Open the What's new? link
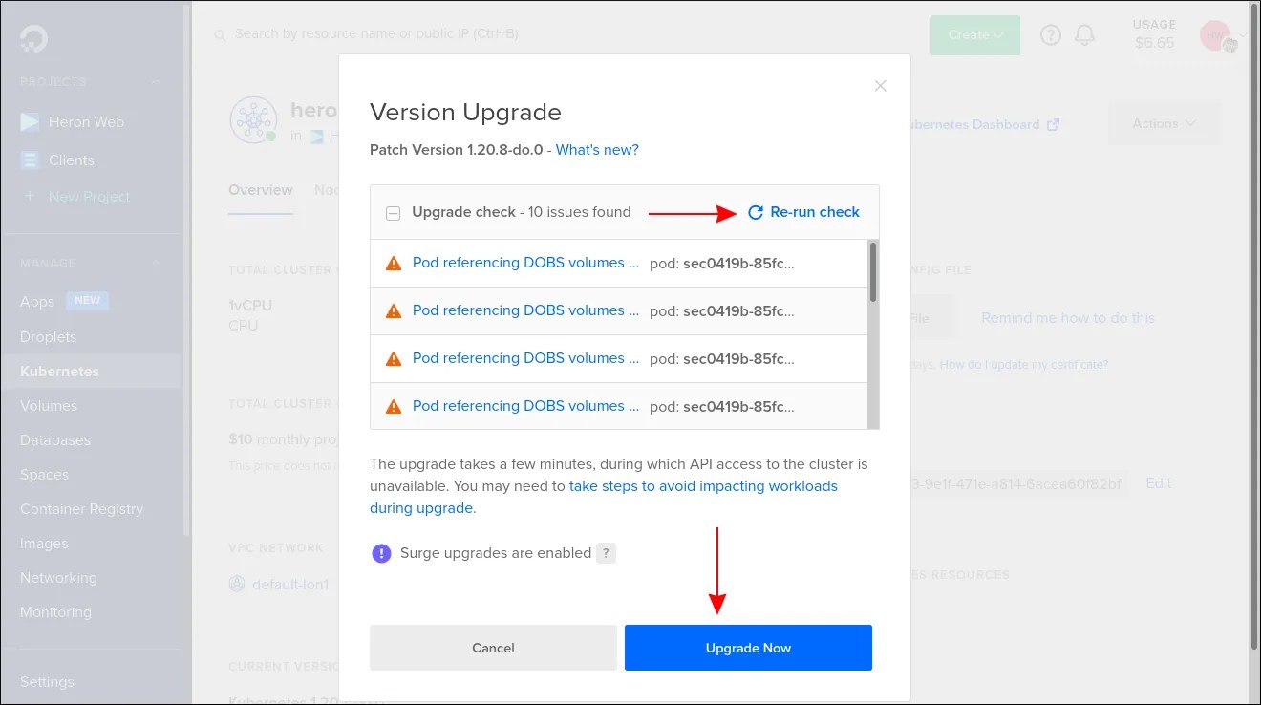This screenshot has height=705, width=1261. click(597, 150)
